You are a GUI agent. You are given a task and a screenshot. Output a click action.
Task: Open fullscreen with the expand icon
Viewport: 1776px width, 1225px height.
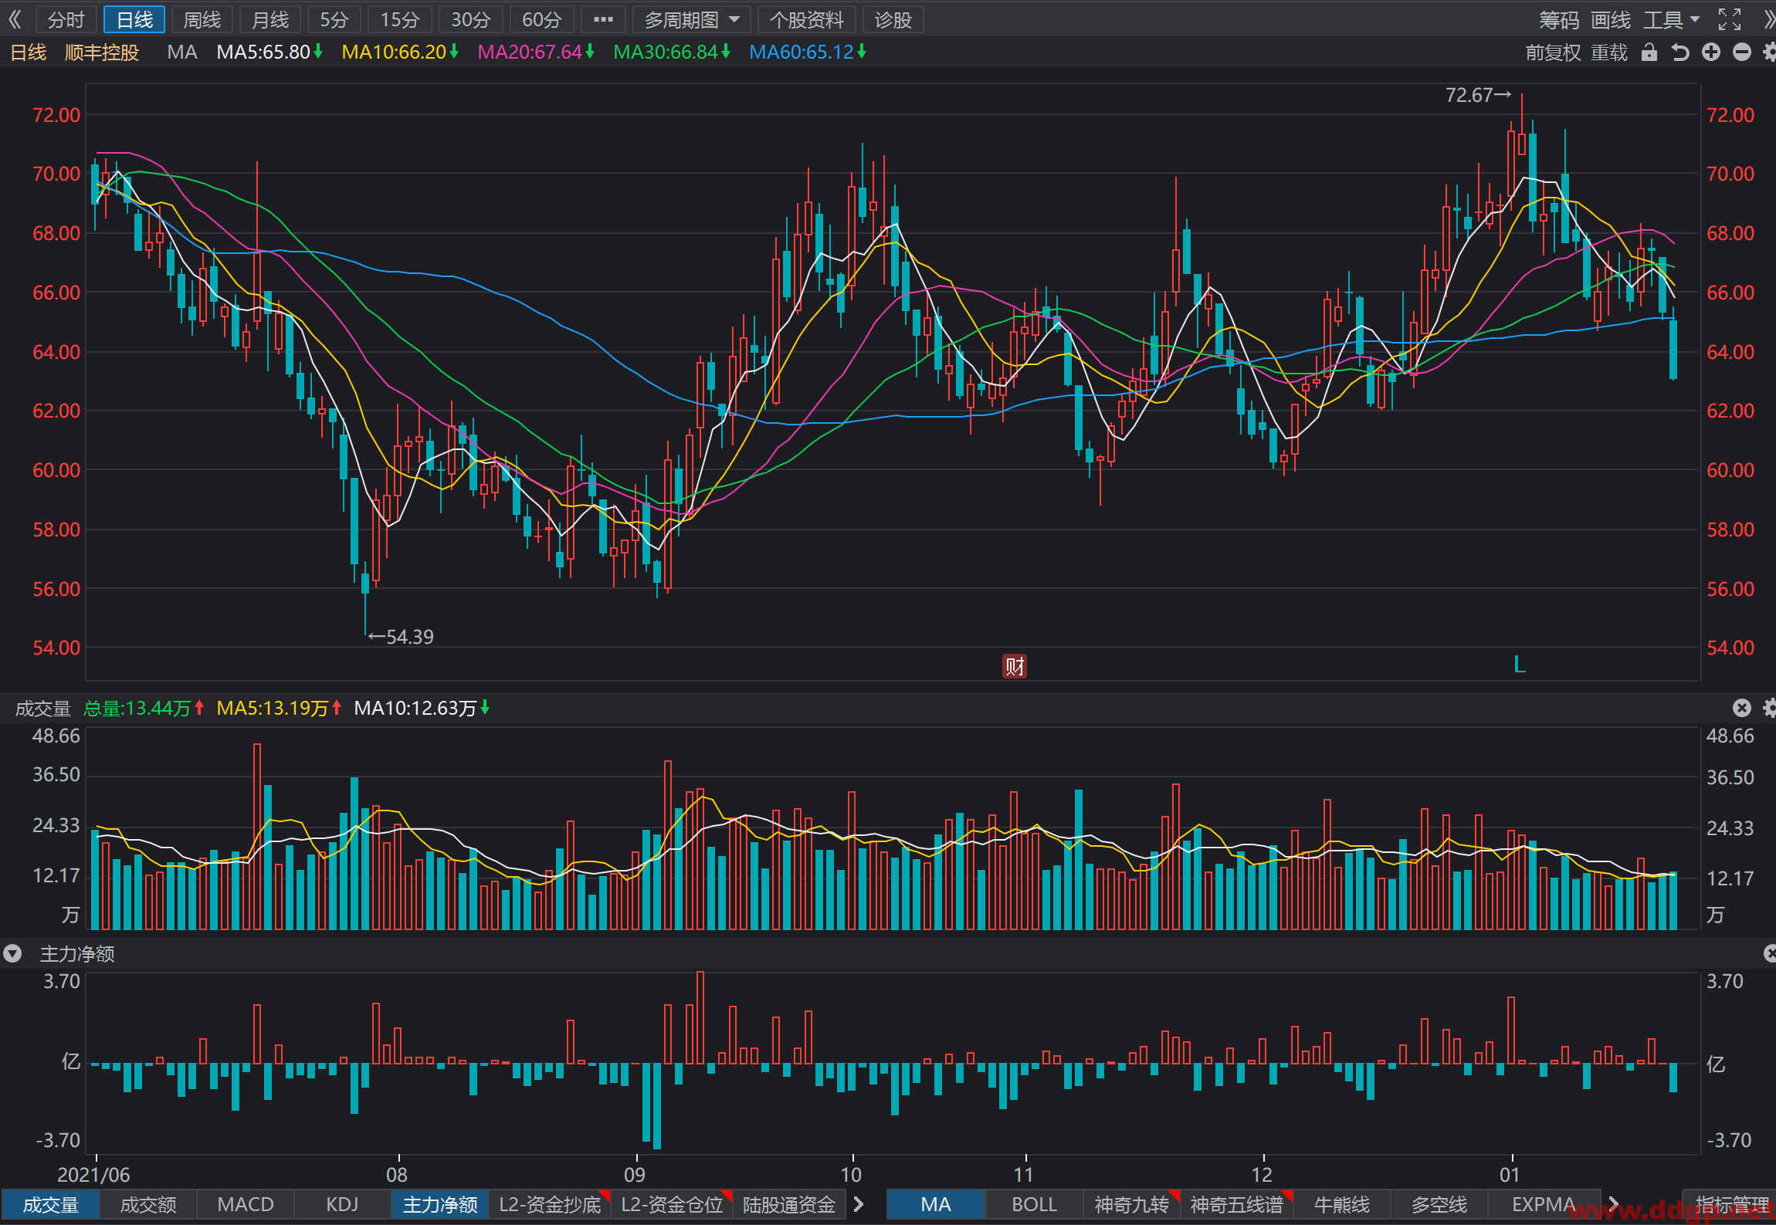coord(1730,19)
